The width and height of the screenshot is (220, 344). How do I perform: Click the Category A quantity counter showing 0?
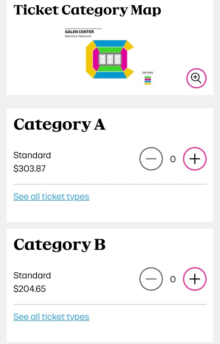pos(173,159)
